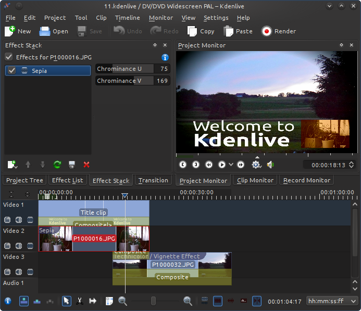361x311 pixels.
Task: Click the red delete effect icon
Action: pos(86,165)
